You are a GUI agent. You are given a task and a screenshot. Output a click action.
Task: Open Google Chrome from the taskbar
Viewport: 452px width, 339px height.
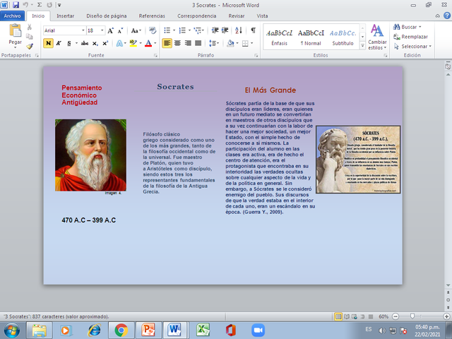(x=121, y=330)
